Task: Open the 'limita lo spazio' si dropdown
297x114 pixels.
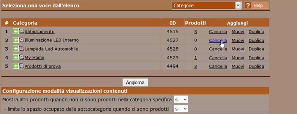Action: tap(181, 109)
